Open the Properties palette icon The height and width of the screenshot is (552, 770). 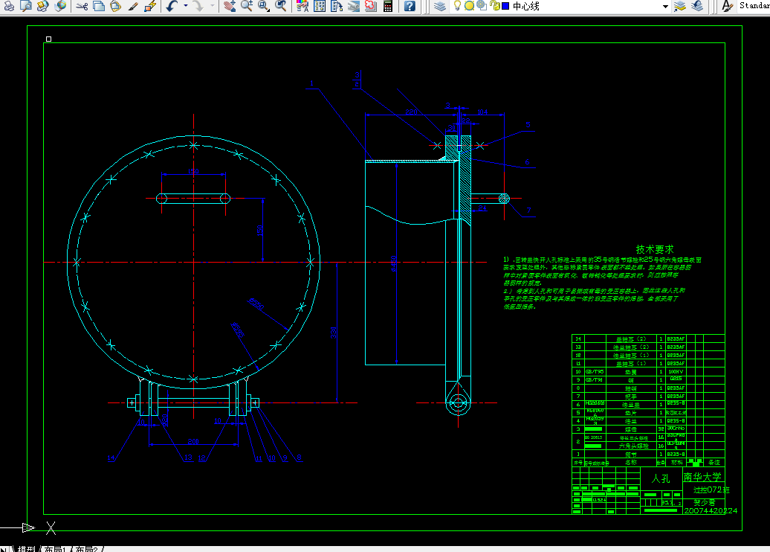(x=302, y=6)
